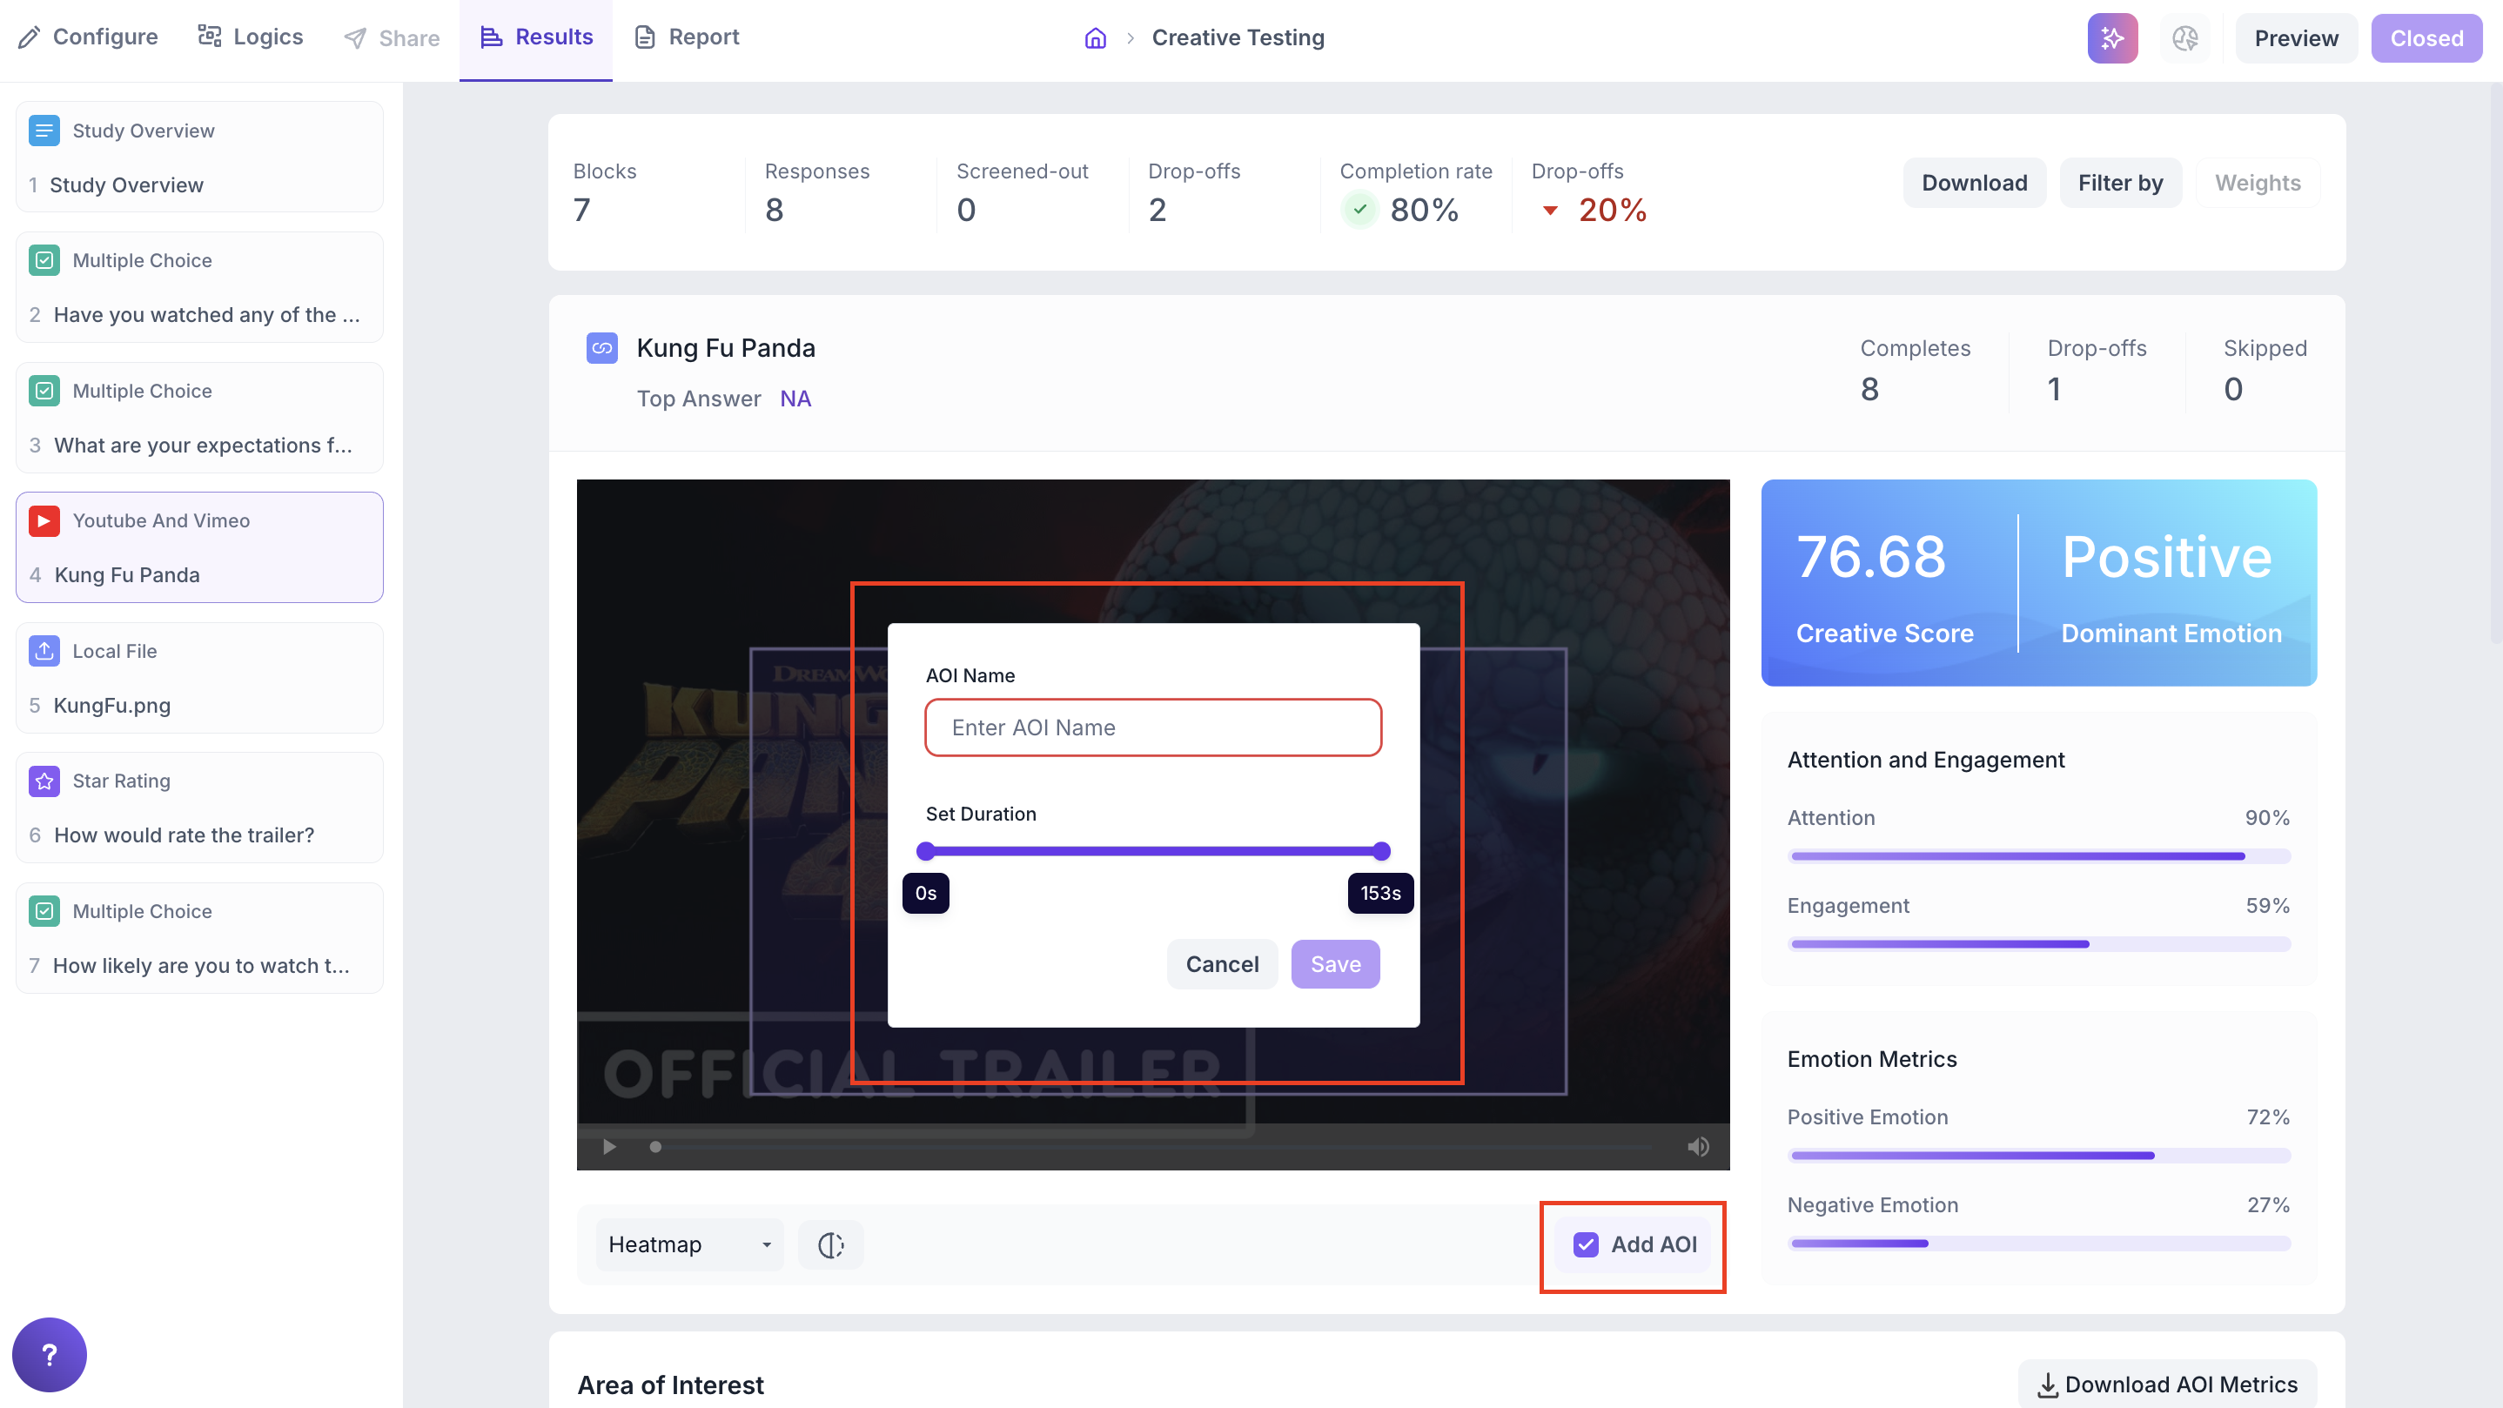Play the Kung Fu Panda video

coord(609,1147)
